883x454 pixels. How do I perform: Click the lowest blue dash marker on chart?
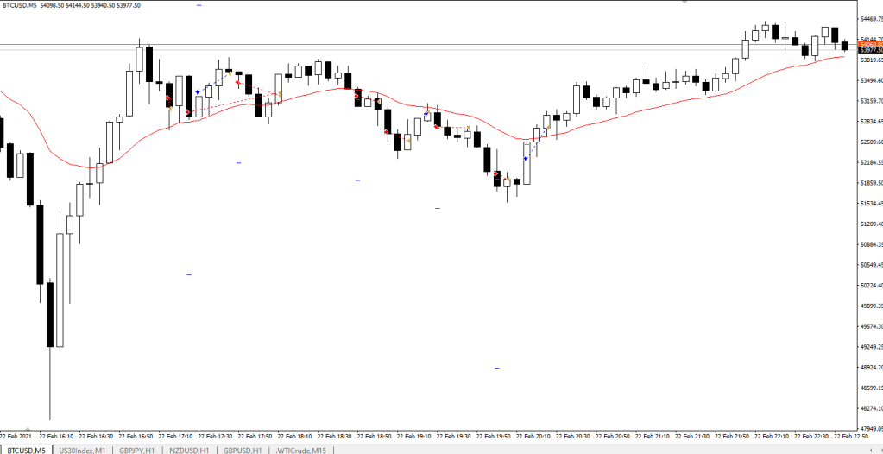click(497, 369)
